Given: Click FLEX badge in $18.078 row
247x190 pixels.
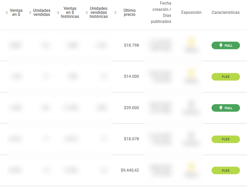Looking at the screenshot, I should pos(226,139).
